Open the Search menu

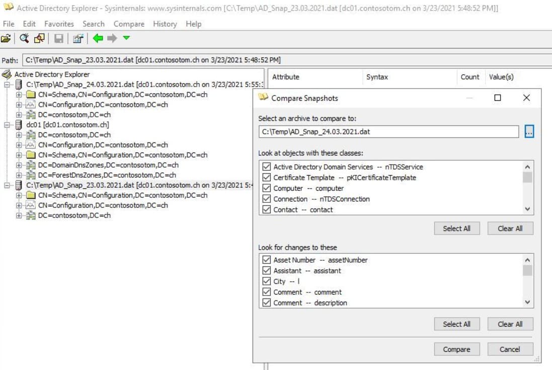click(x=94, y=24)
